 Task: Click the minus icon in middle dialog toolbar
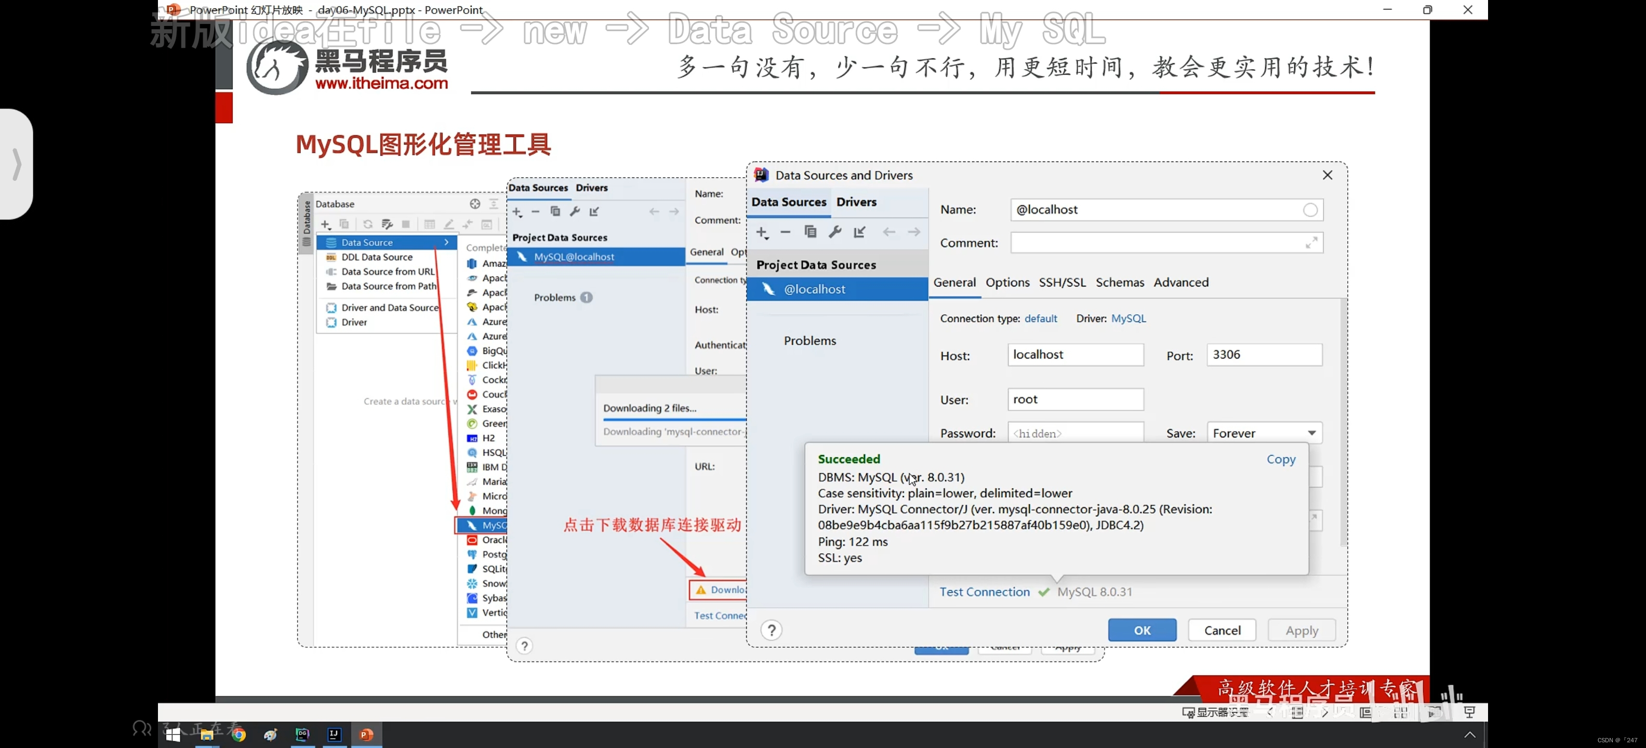536,211
